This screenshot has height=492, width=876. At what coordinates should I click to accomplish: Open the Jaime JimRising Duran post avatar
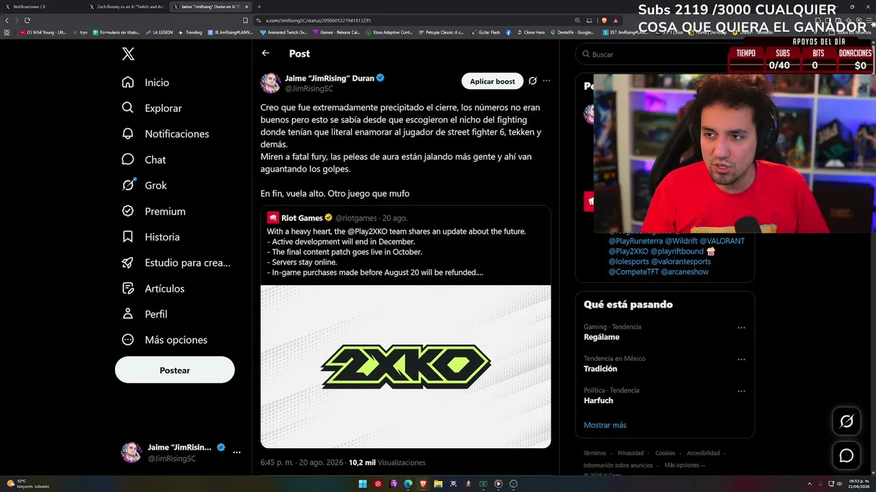click(270, 83)
